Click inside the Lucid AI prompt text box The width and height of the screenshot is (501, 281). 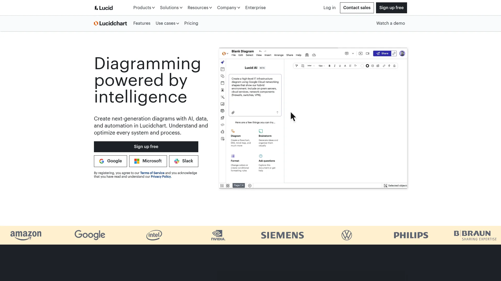pyautogui.click(x=255, y=95)
